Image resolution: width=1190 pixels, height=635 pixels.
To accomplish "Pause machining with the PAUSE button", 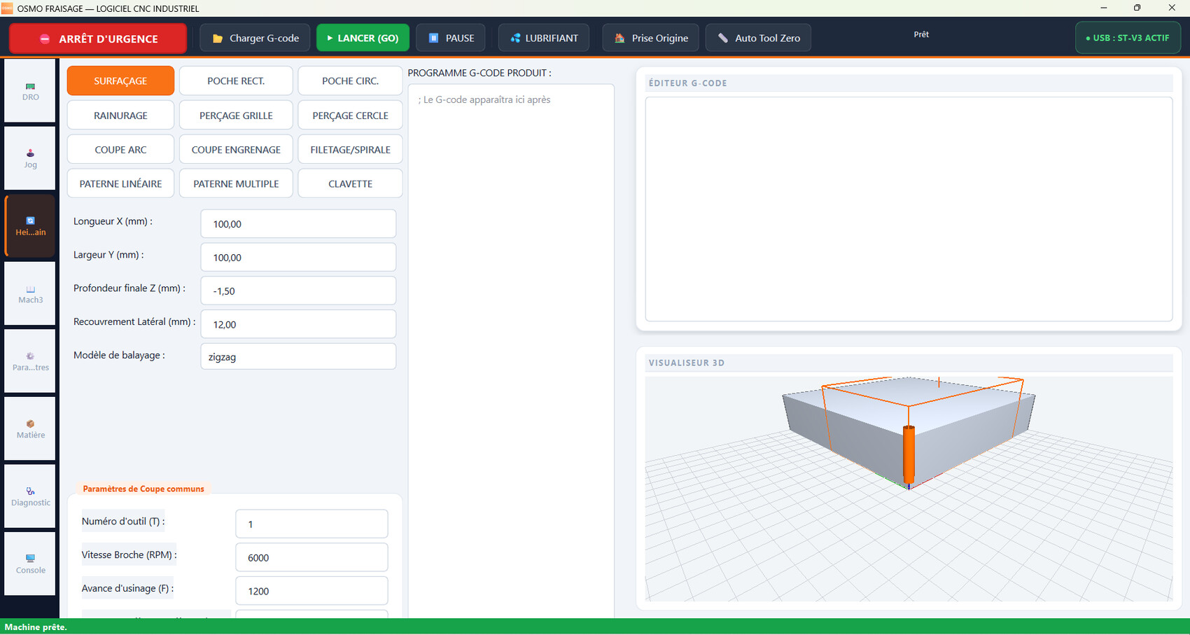I will pyautogui.click(x=451, y=38).
